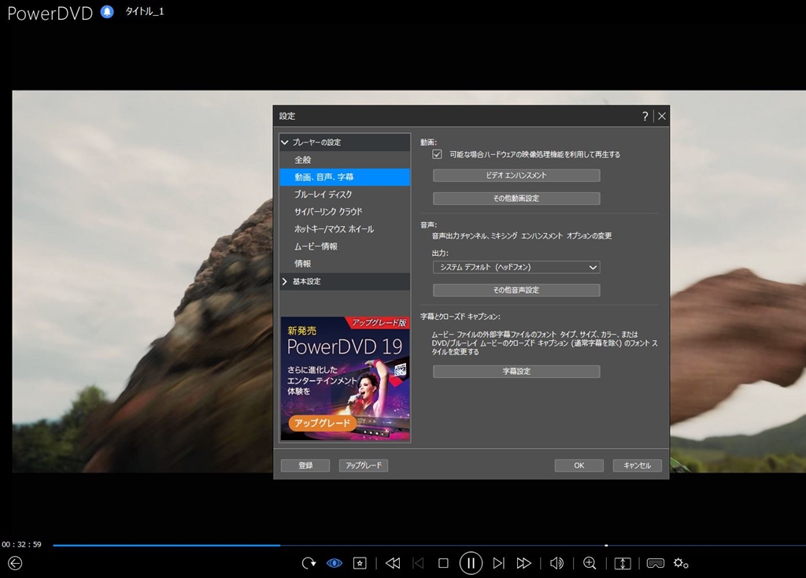
Task: Click the white marker on timeline
Action: 606,545
